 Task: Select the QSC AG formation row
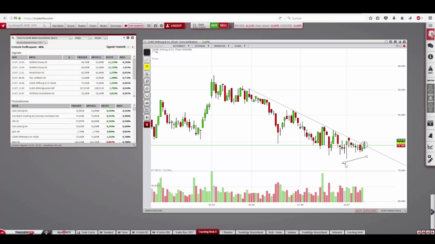pyautogui.click(x=71, y=131)
